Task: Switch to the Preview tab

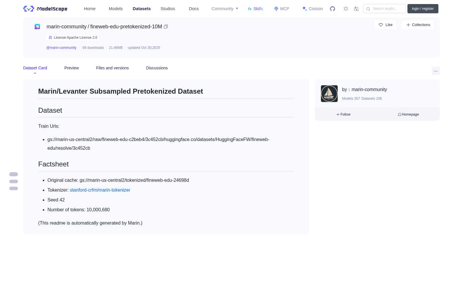Action: (71, 68)
